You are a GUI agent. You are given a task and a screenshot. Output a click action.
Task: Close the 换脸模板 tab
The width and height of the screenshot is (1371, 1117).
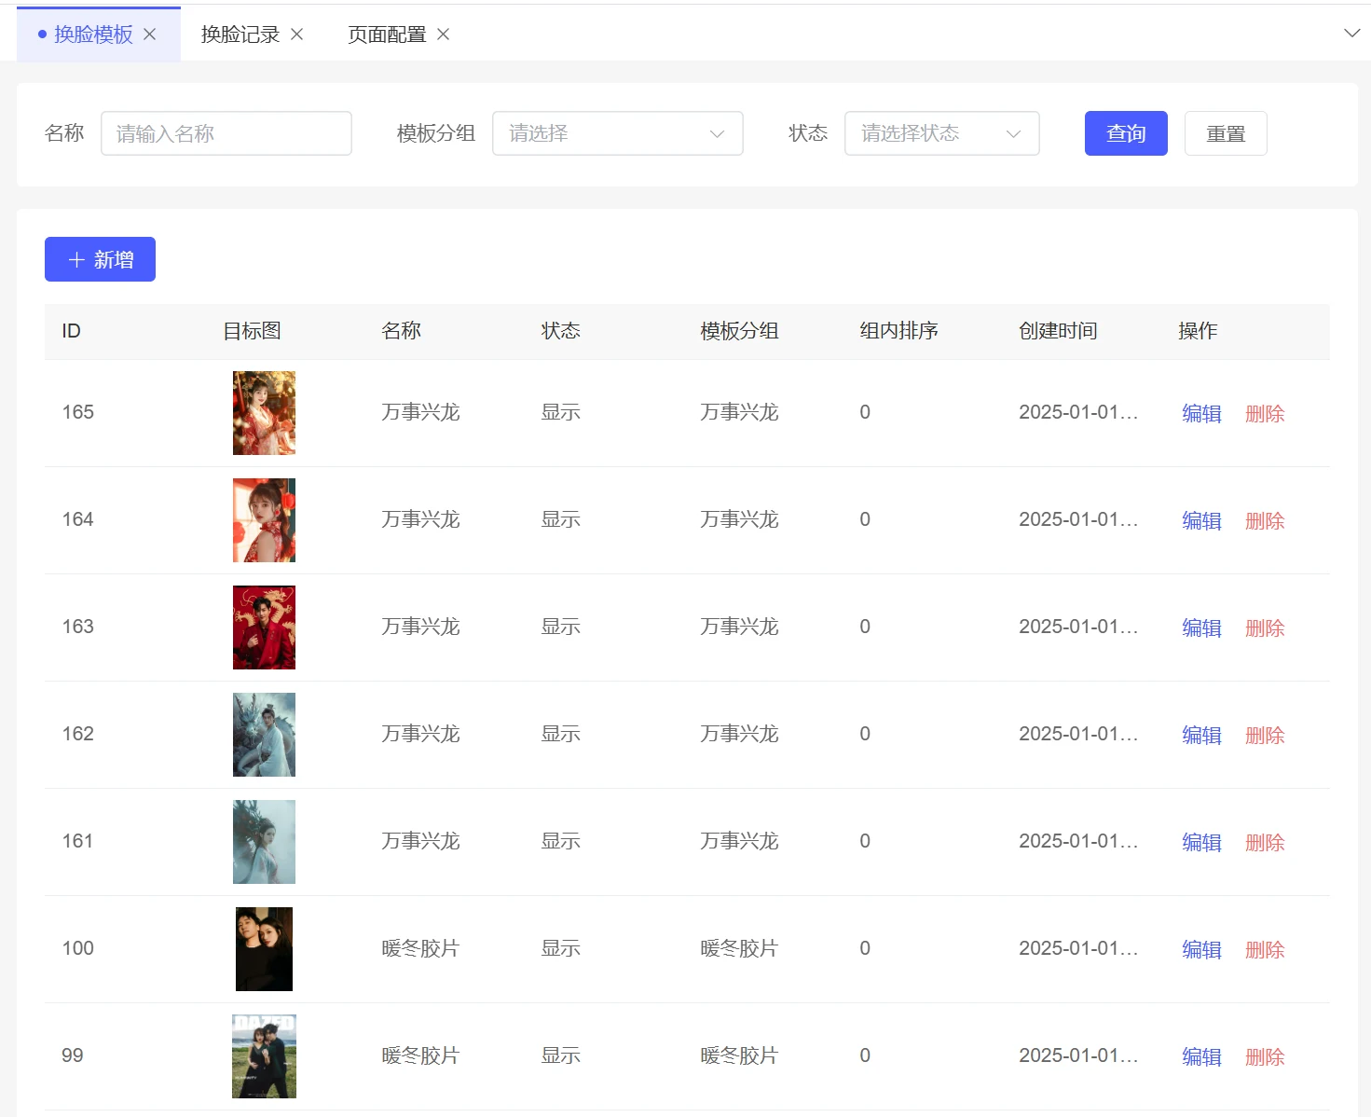click(149, 34)
